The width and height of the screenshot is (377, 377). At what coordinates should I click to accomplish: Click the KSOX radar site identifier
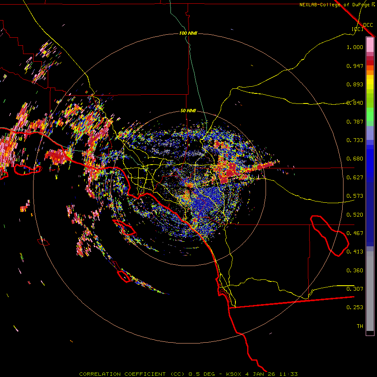tap(233, 374)
